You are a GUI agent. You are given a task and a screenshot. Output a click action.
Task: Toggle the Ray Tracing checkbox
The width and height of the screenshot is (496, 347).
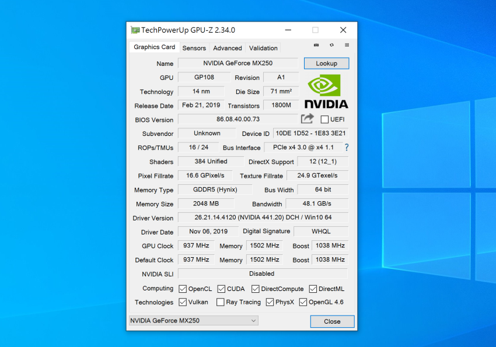(x=221, y=302)
